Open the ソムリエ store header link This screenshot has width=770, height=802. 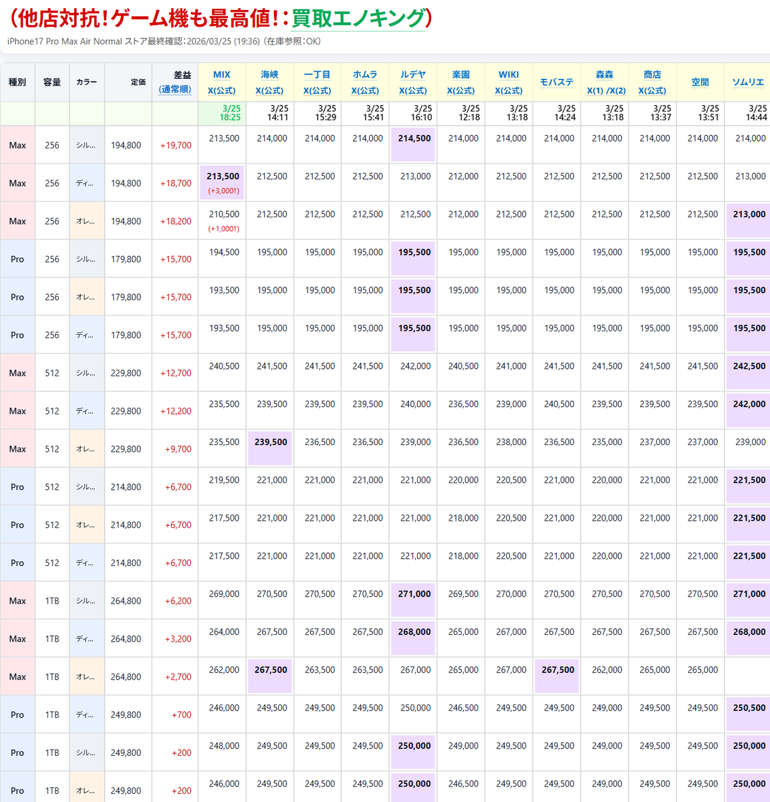coord(748,82)
